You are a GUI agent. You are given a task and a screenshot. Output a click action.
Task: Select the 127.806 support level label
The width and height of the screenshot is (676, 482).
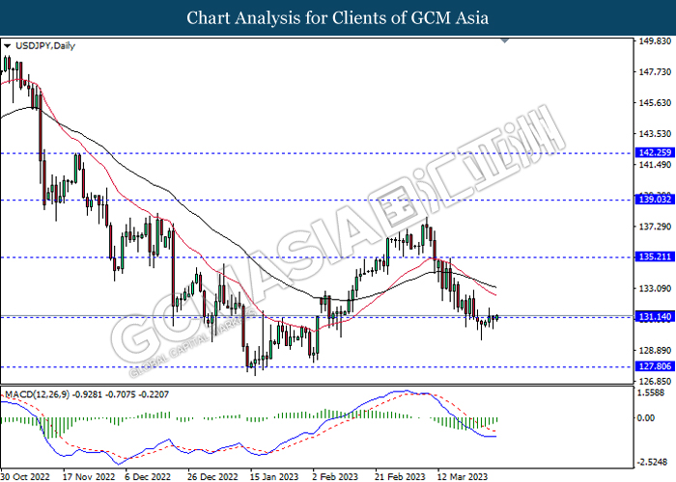click(x=655, y=366)
